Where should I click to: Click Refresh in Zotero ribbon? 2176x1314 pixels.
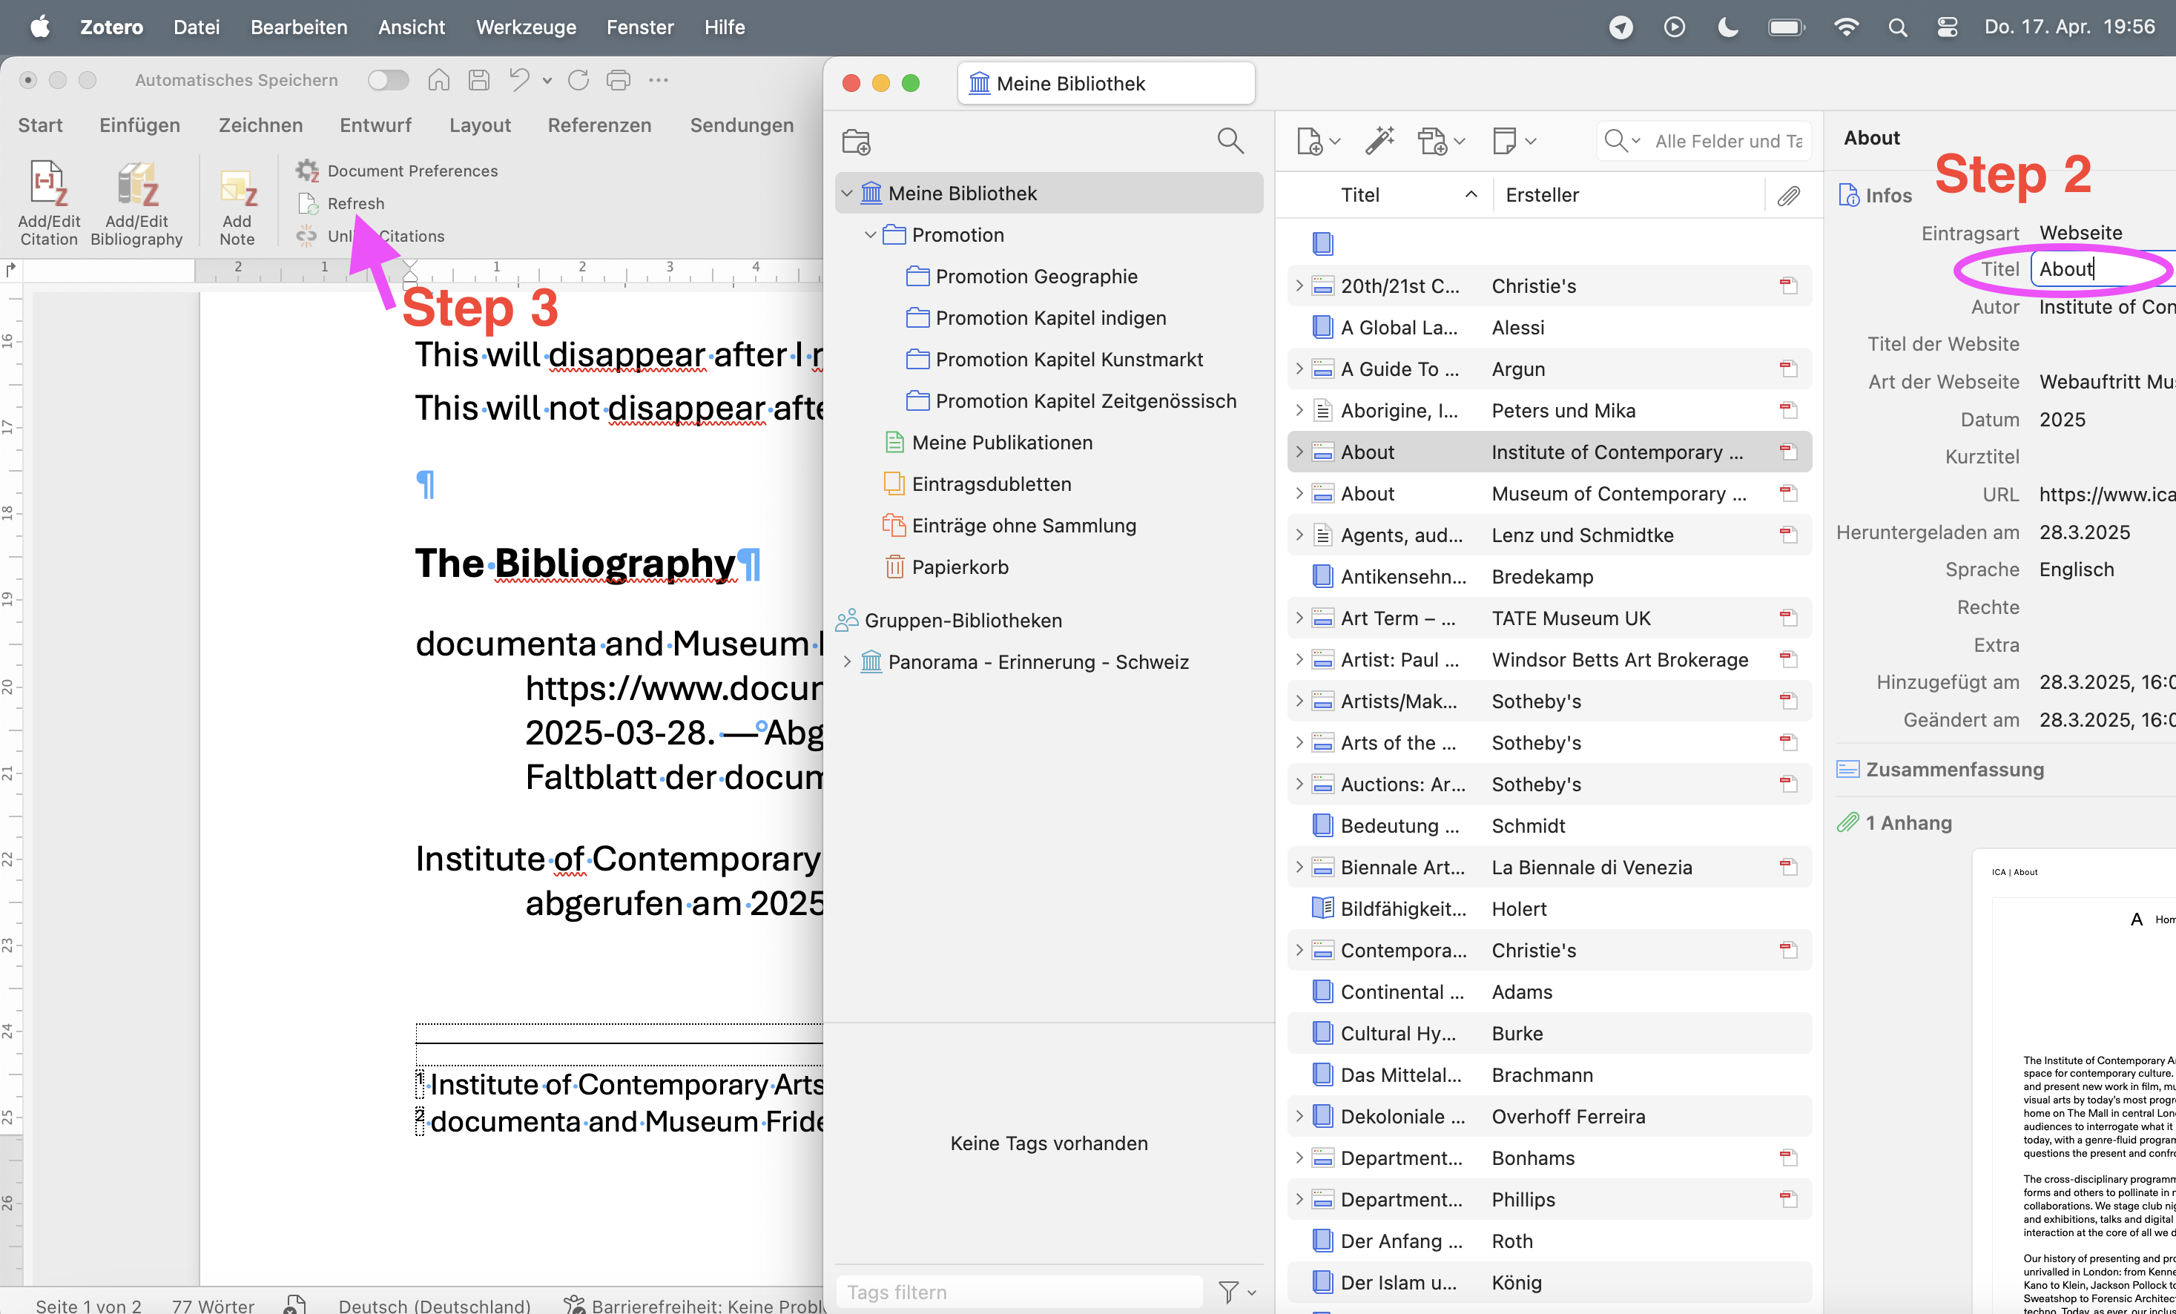(355, 203)
